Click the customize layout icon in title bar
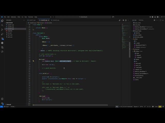This screenshot has width=165, height=123. pos(150,17)
